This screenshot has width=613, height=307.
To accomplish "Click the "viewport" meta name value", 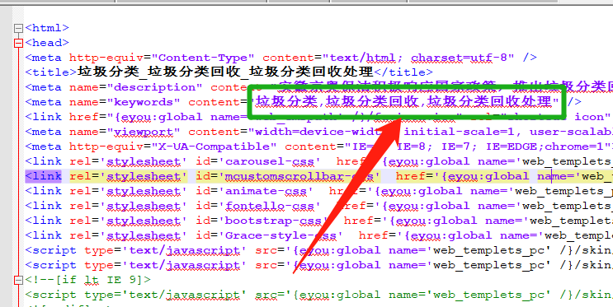I will coord(144,132).
